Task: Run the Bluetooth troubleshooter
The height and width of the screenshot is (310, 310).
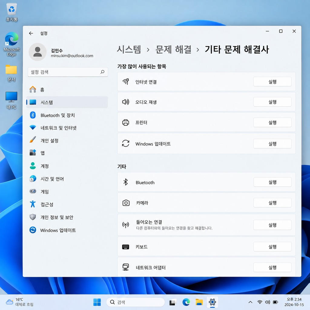Action: 272,182
